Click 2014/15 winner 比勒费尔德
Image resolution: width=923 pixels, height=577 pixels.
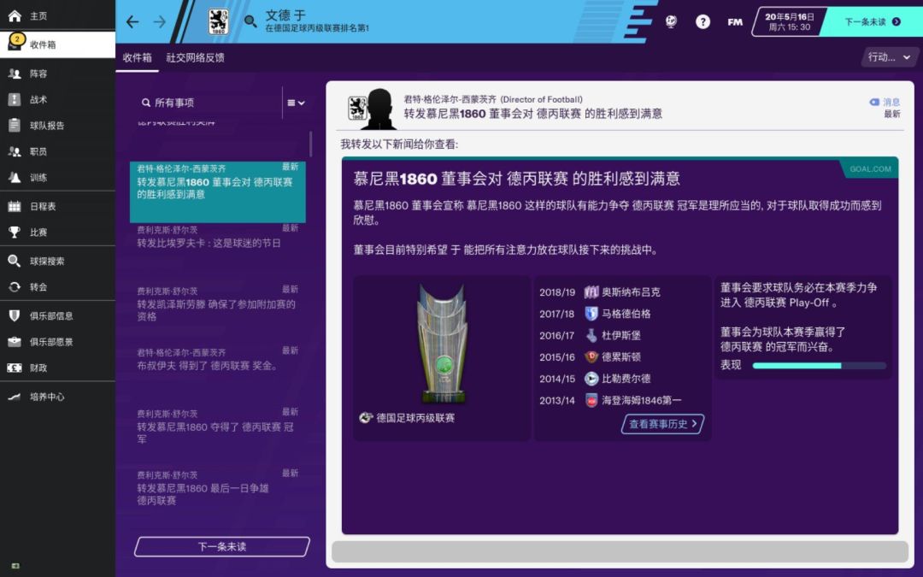[x=626, y=379]
